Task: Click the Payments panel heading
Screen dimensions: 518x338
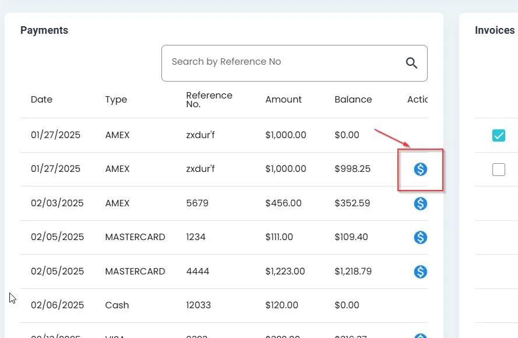Action: (x=44, y=30)
